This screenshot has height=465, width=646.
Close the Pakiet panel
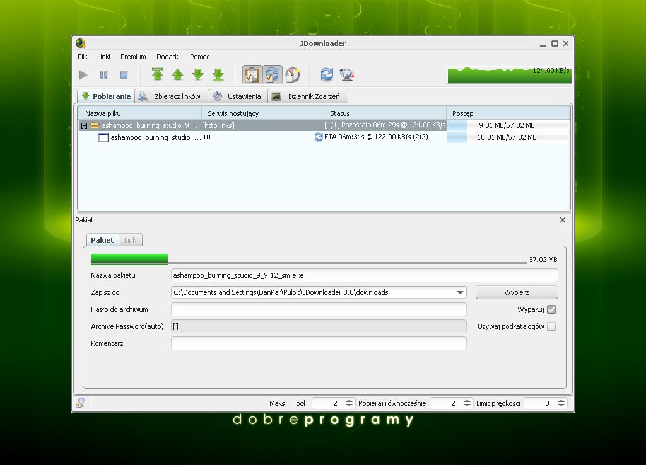(562, 220)
